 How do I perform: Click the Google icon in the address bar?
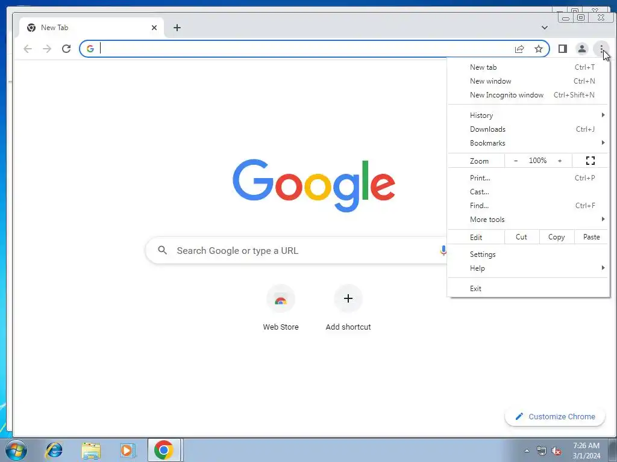90,49
